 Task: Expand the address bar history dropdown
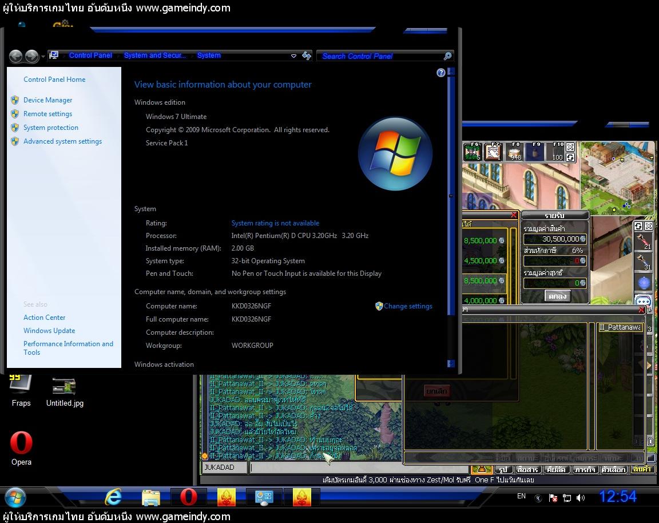pos(293,56)
